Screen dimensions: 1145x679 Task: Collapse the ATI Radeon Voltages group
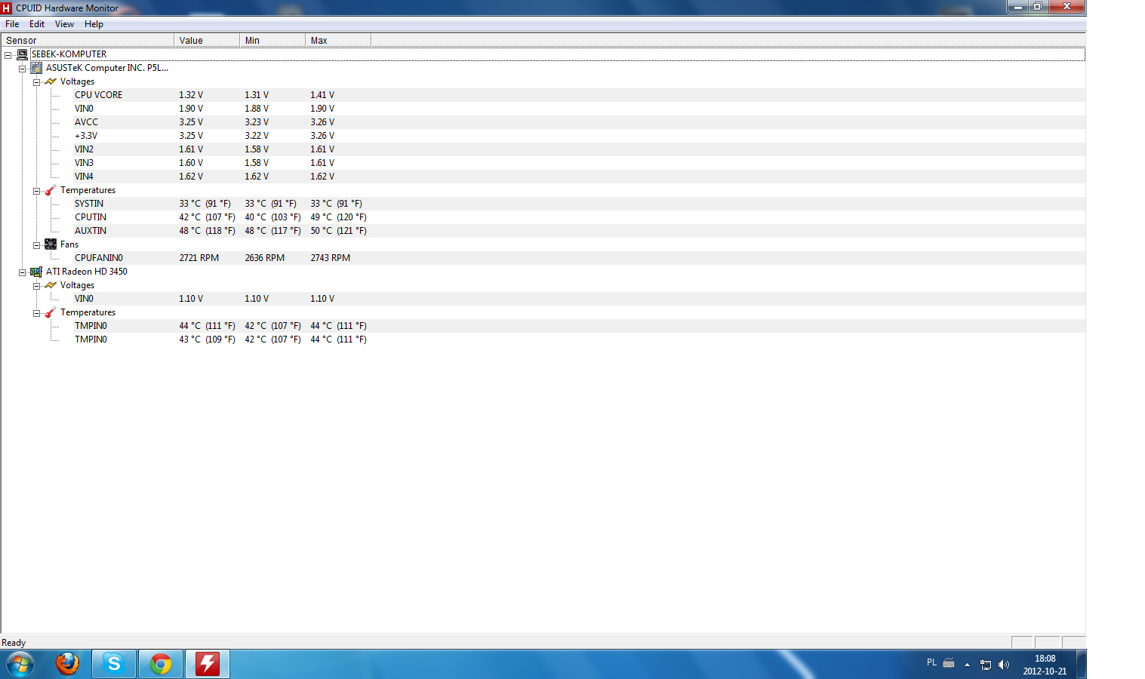pos(36,286)
